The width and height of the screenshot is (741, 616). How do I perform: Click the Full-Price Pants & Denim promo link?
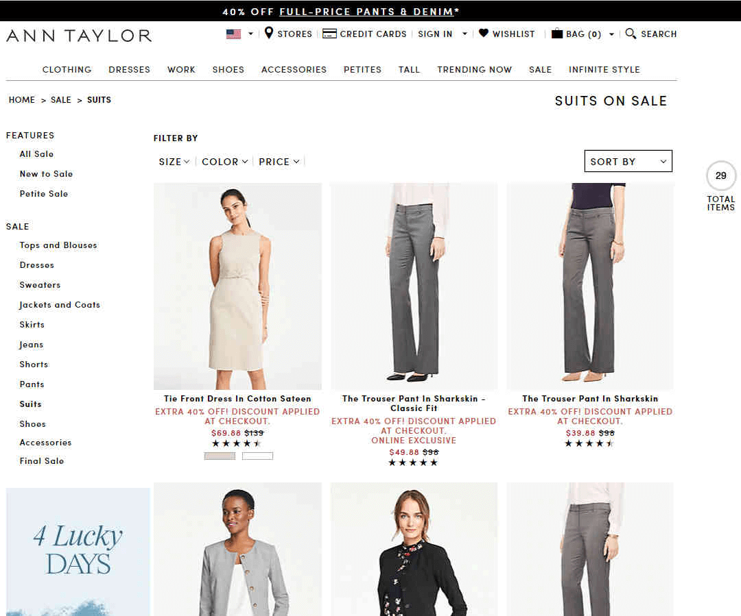pyautogui.click(x=366, y=12)
